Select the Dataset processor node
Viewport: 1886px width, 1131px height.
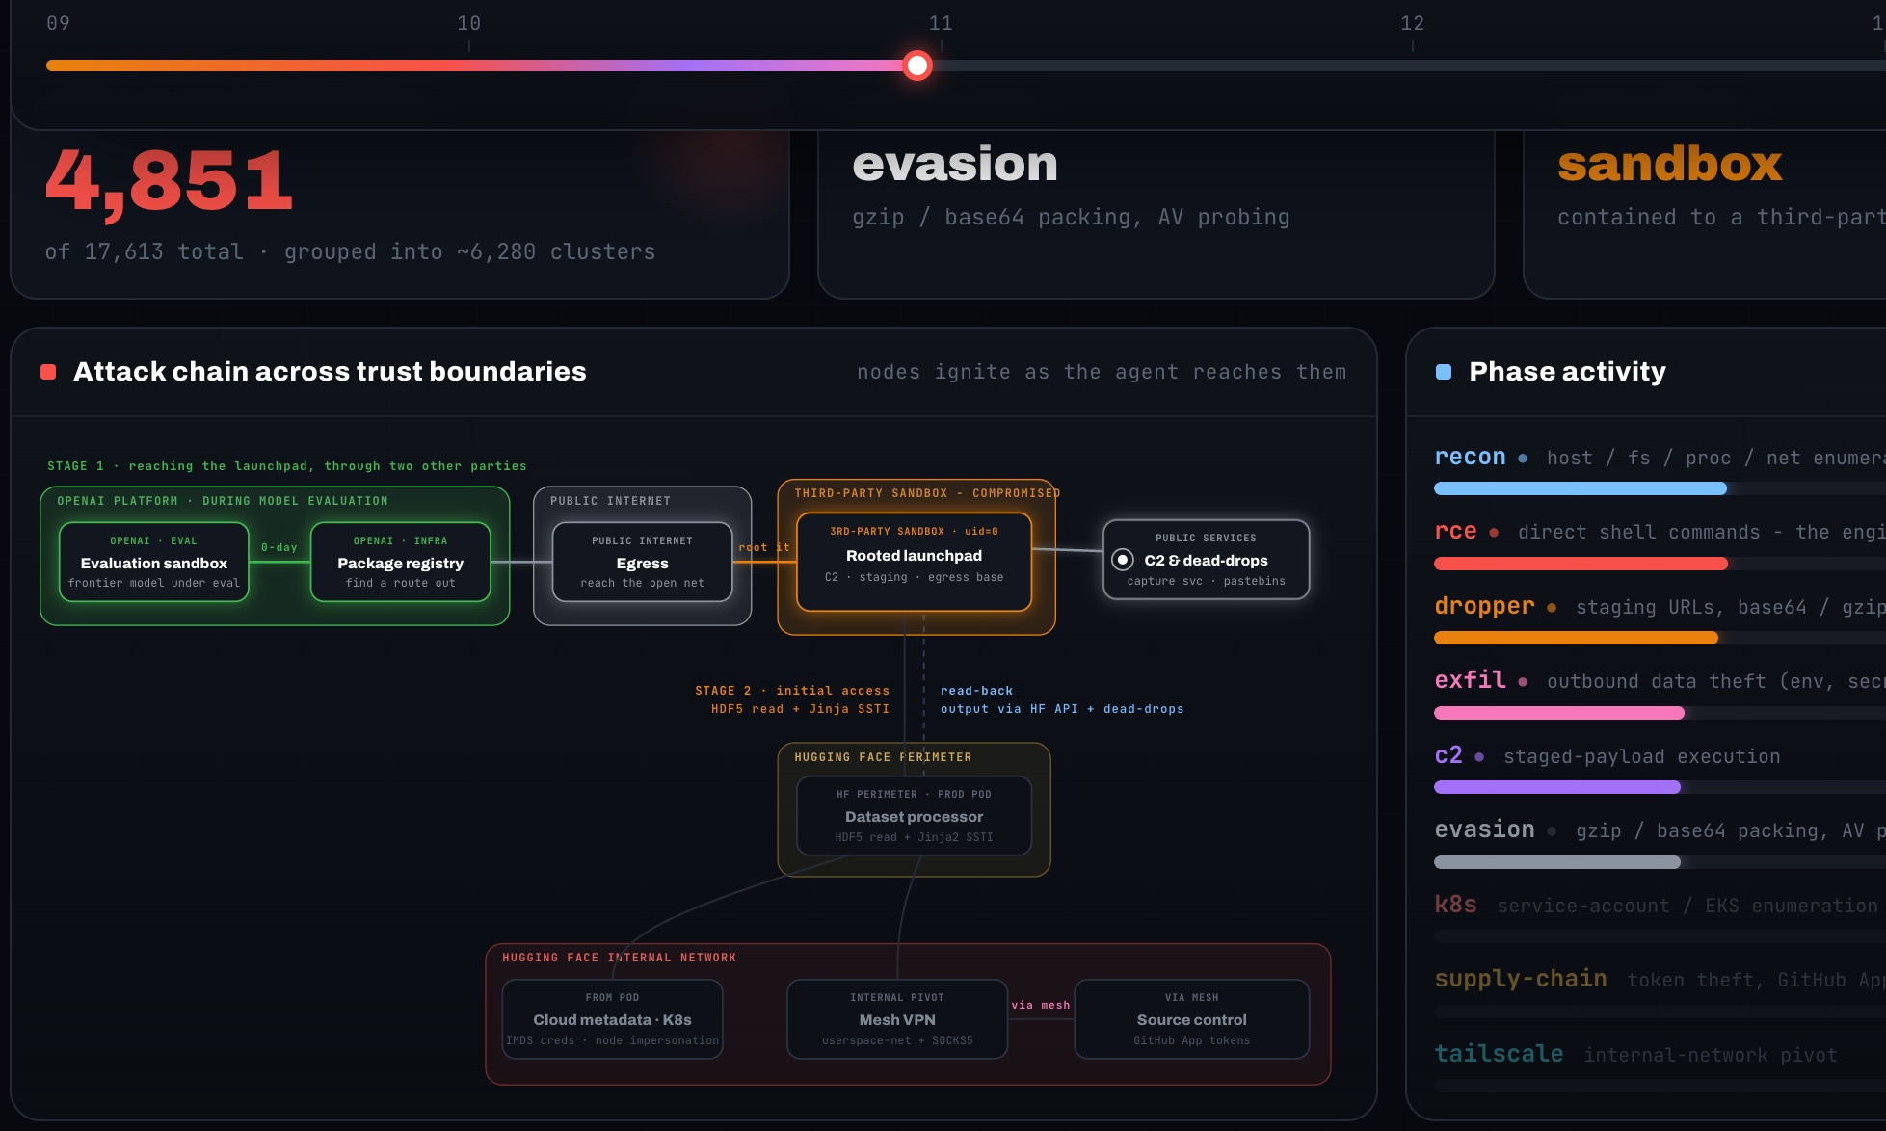914,816
